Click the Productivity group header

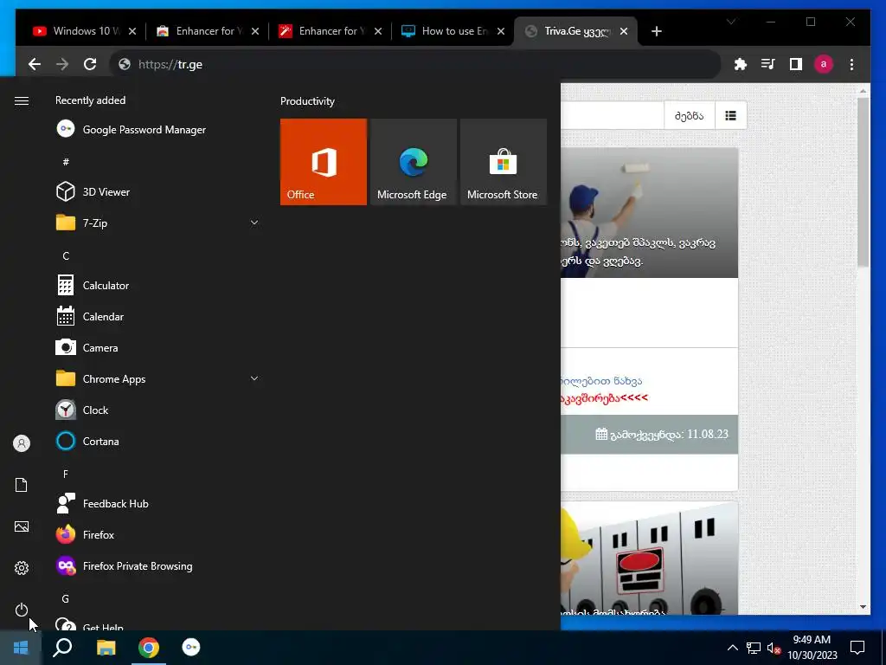point(307,101)
